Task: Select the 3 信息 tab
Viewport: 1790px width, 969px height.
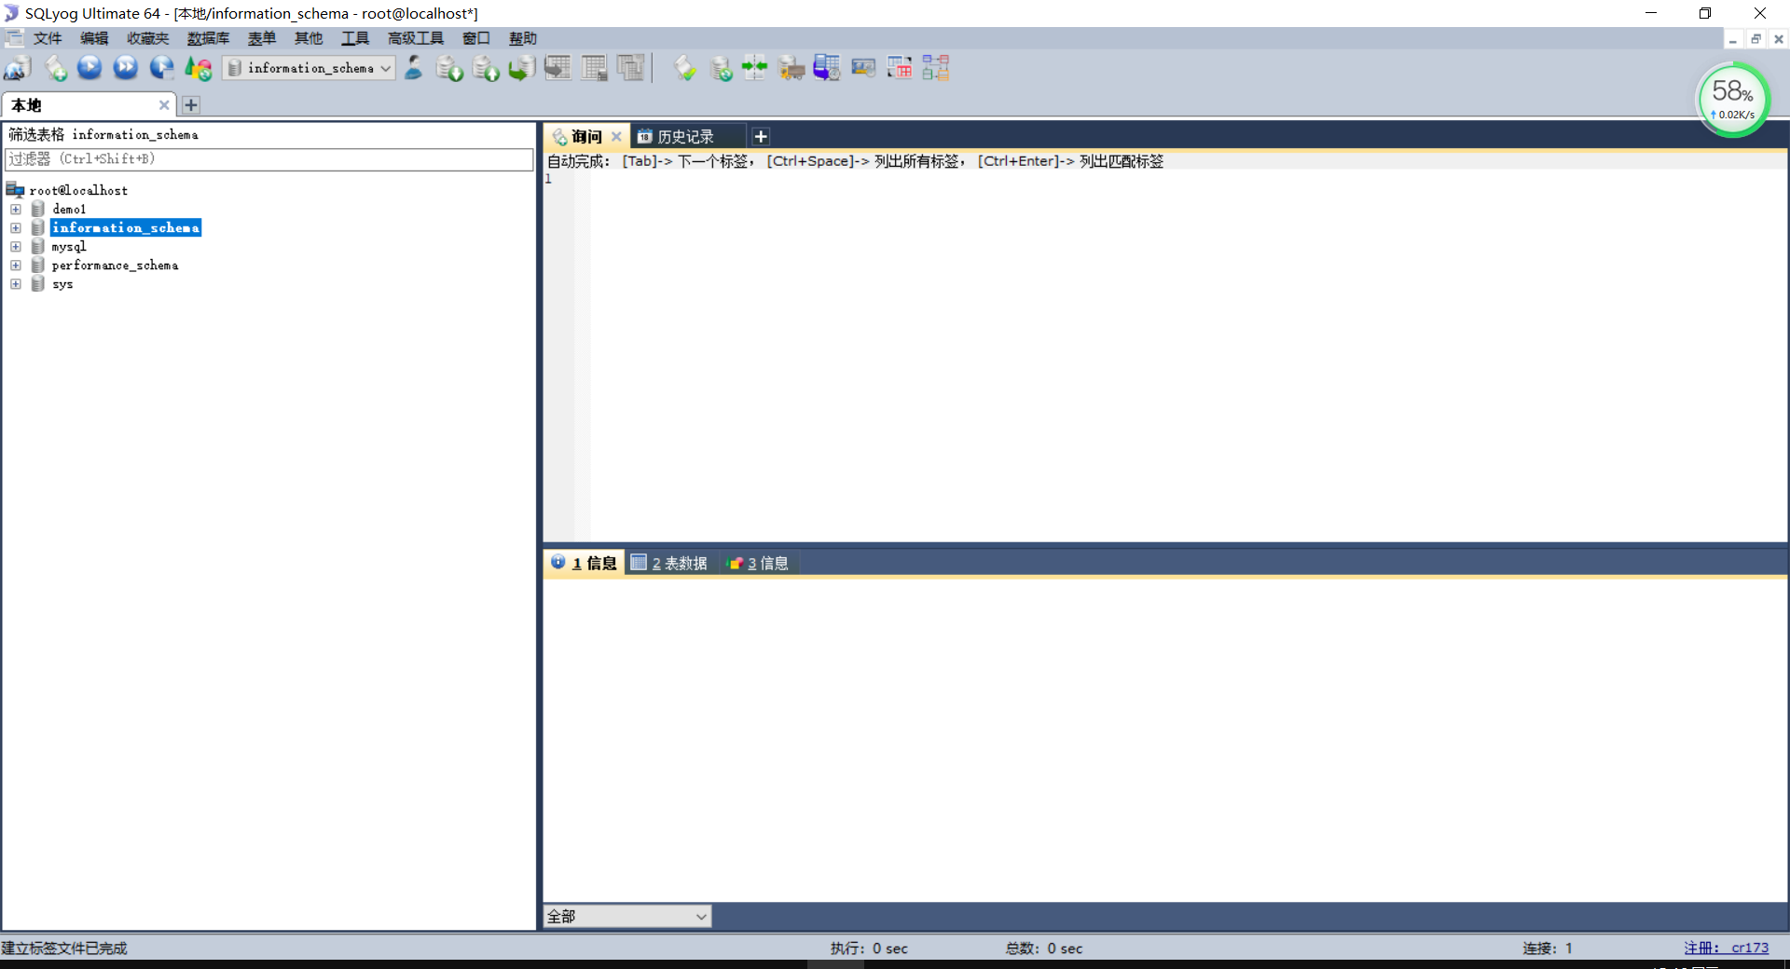Action: 758,563
